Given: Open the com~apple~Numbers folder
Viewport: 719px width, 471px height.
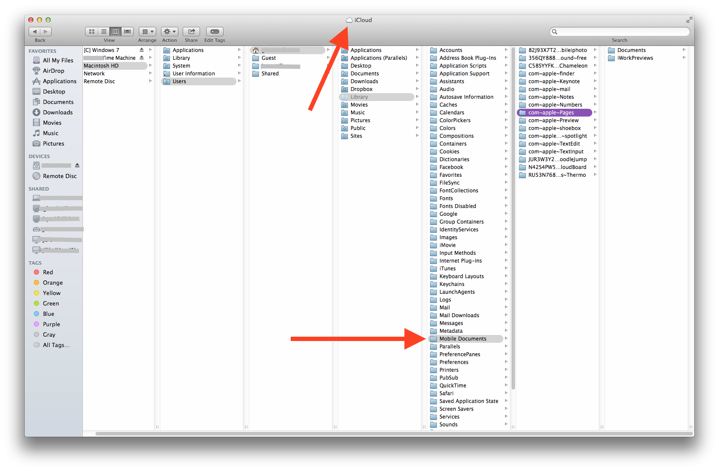Looking at the screenshot, I should coord(555,105).
